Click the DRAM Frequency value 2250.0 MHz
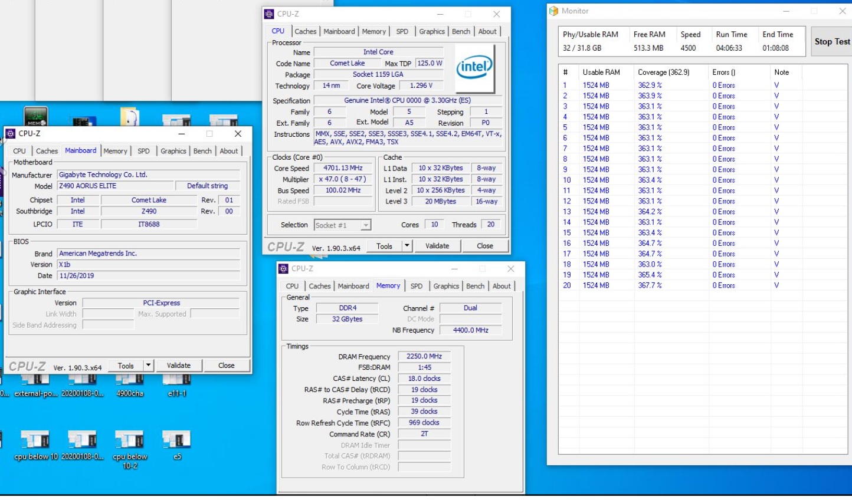The height and width of the screenshot is (500, 852). 424,357
